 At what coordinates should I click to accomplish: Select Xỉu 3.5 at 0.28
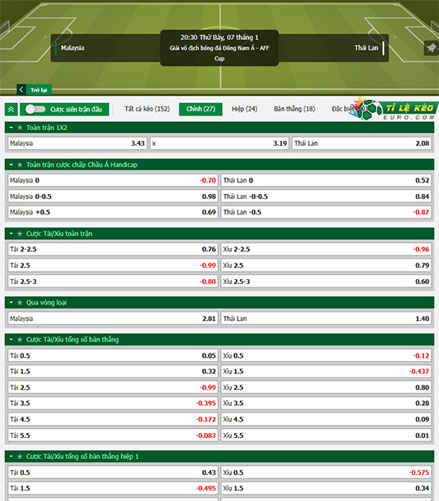[326, 404]
